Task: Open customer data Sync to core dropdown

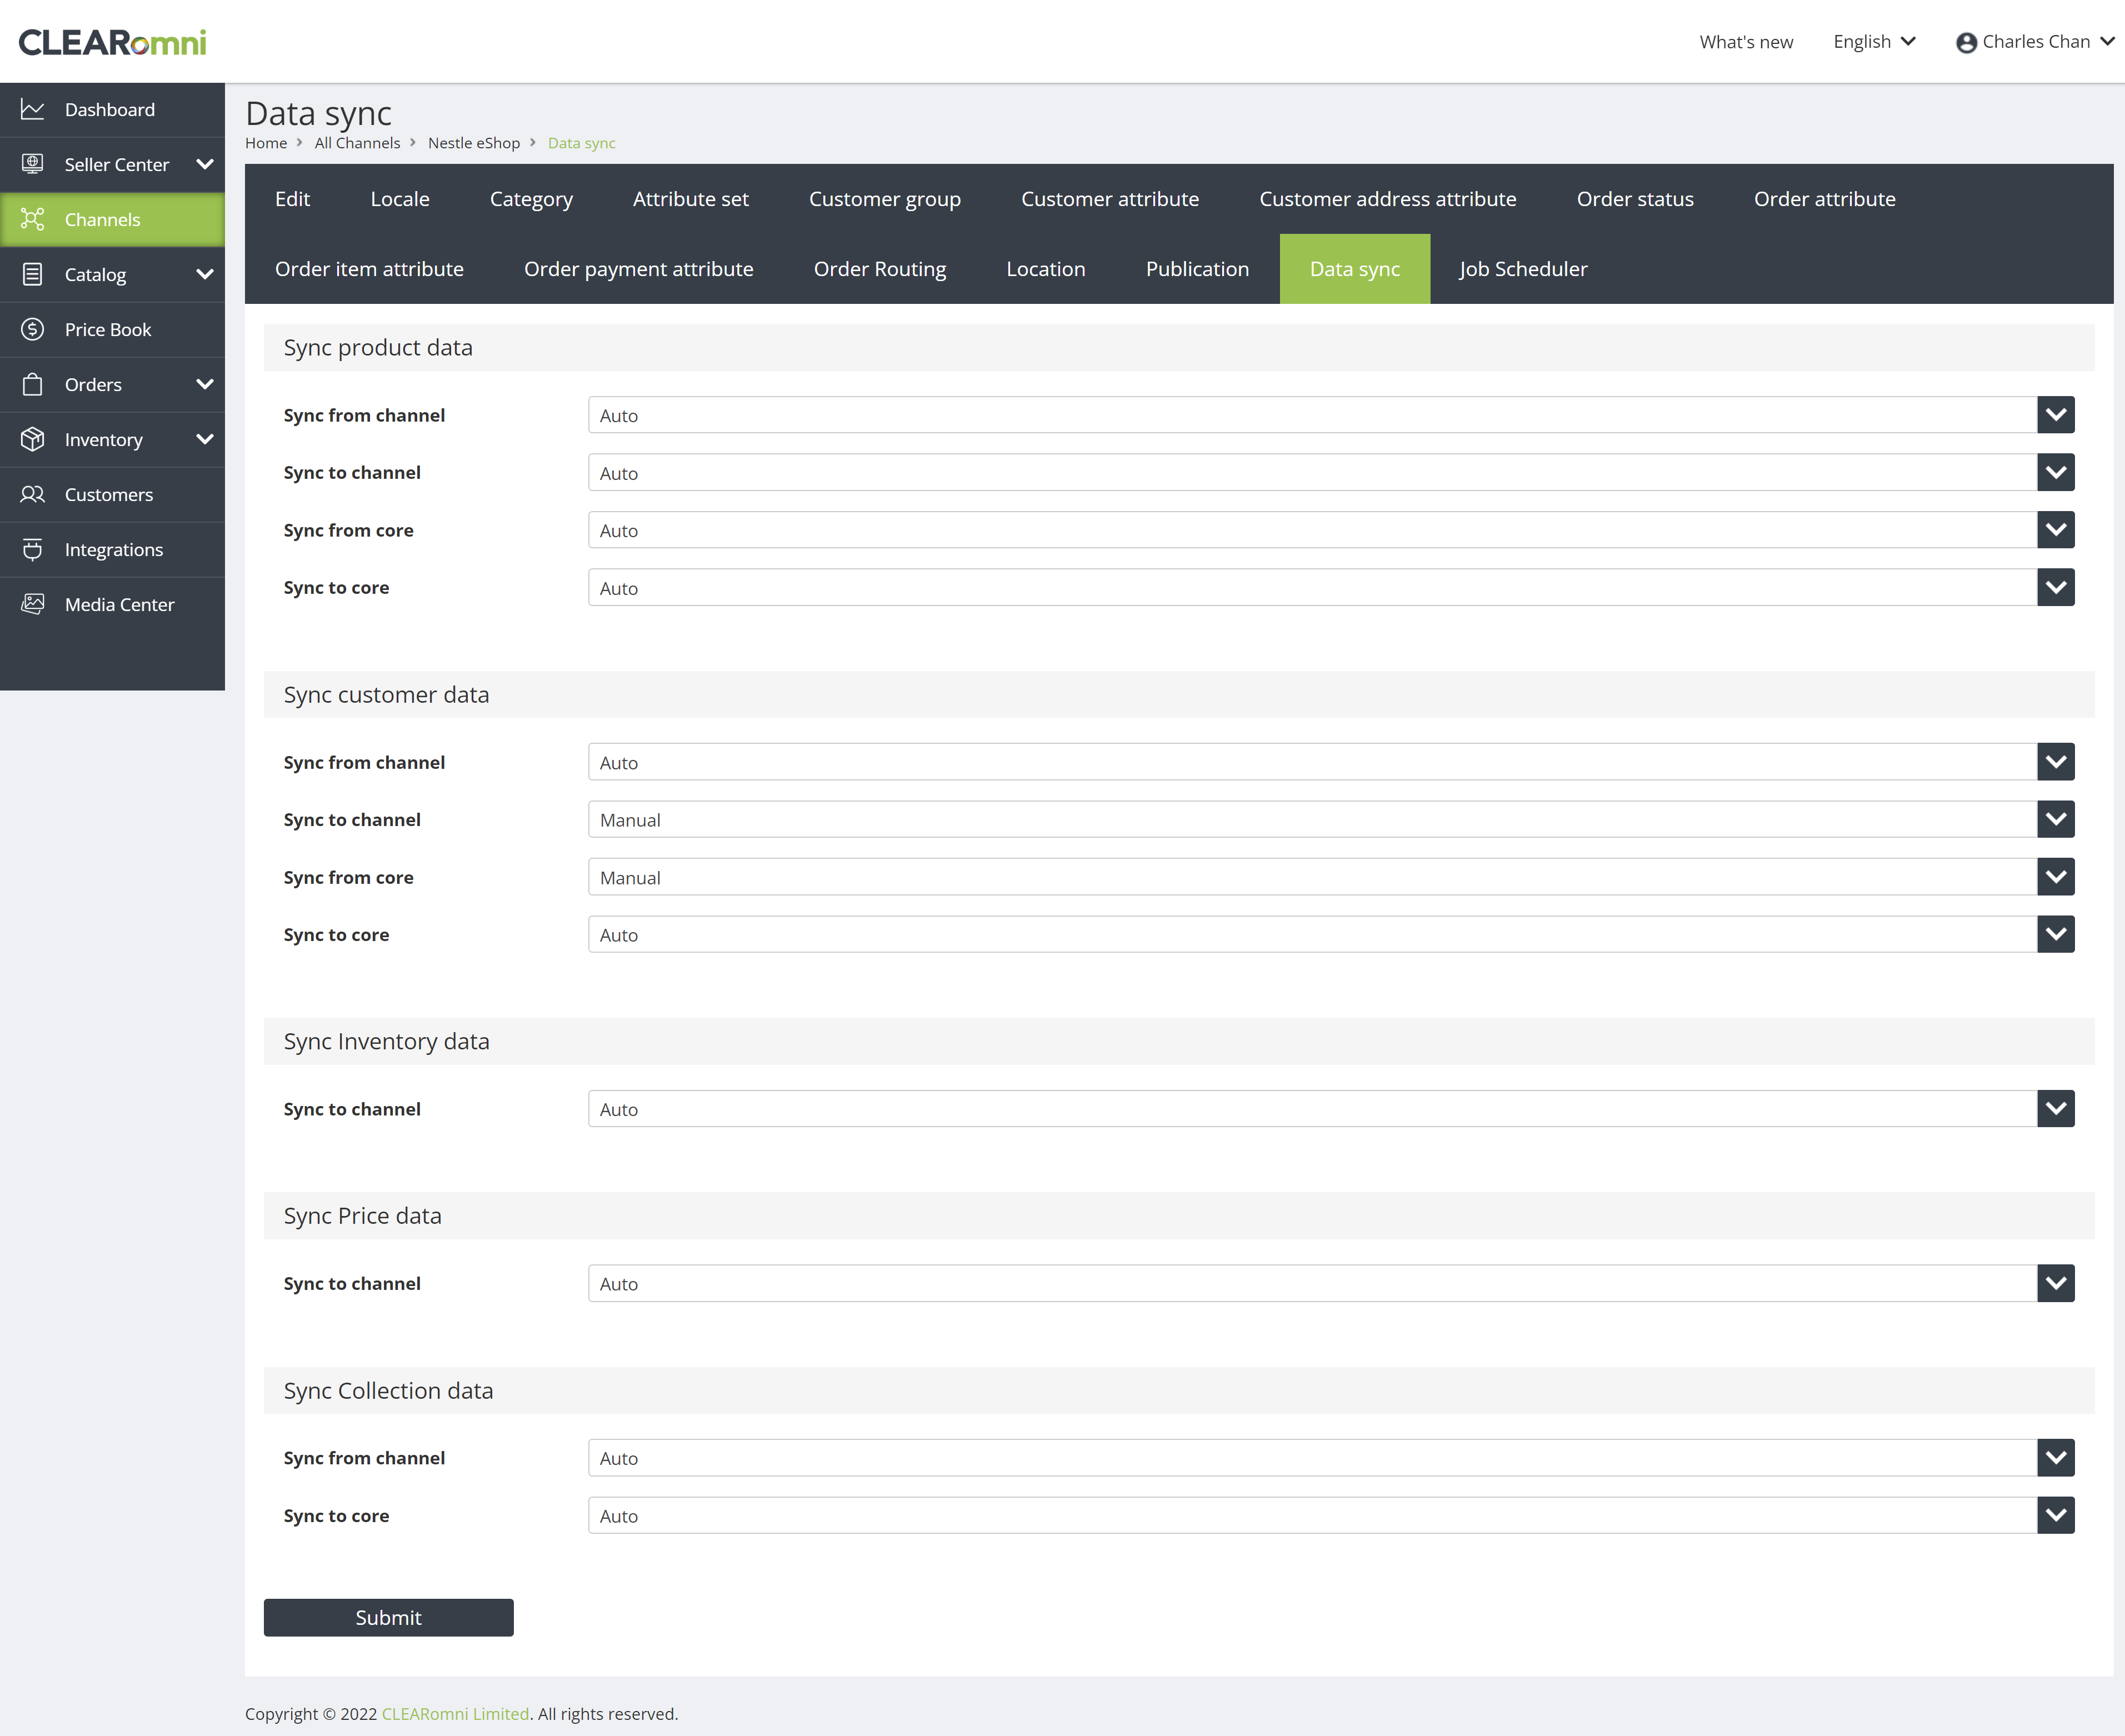Action: pos(1331,935)
